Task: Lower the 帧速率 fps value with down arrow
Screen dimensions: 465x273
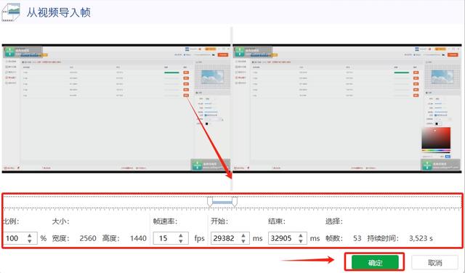Action: 181,241
